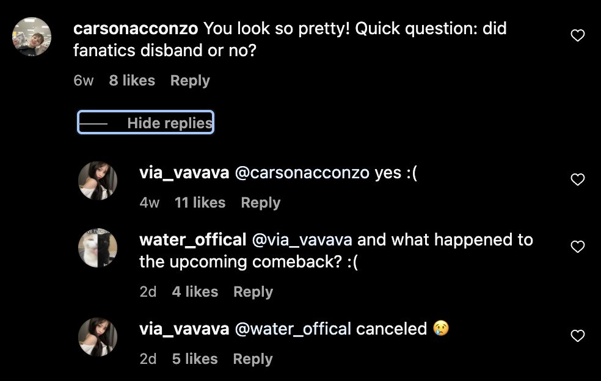Heart water_offical's comeback question reply

pos(577,247)
